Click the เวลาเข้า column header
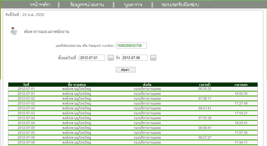 (x=205, y=85)
